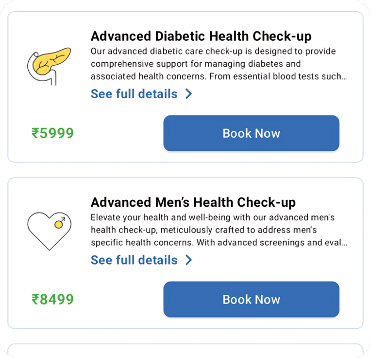Select the Advanced Diabetic Health Check-up title

tap(201, 36)
